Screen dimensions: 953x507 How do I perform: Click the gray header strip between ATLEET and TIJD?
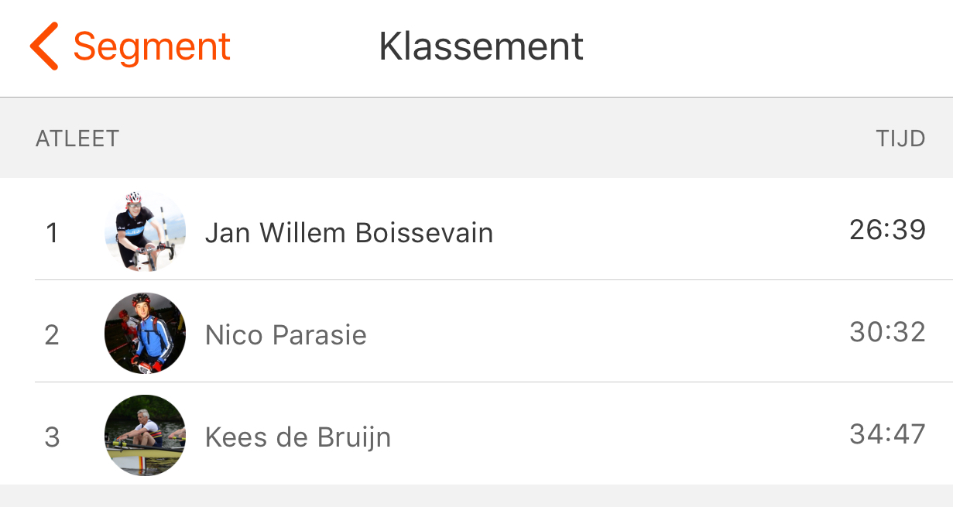495,139
